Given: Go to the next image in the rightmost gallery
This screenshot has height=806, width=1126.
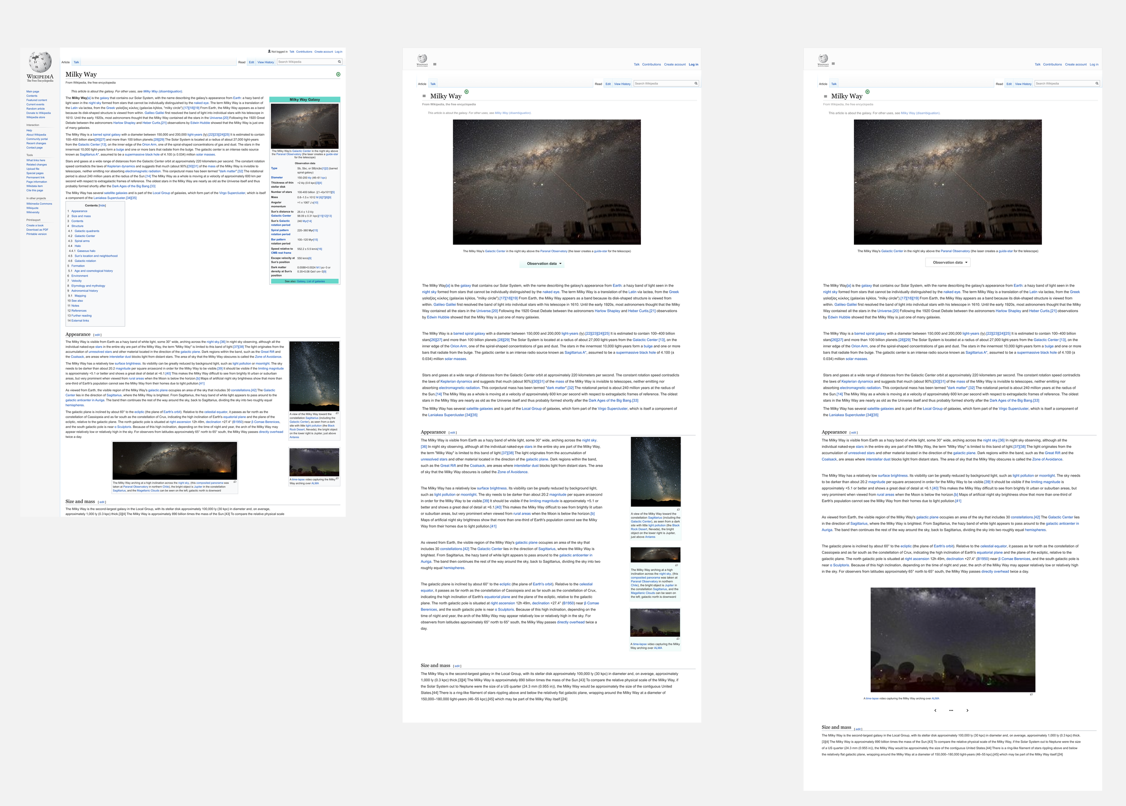Looking at the screenshot, I should (967, 710).
